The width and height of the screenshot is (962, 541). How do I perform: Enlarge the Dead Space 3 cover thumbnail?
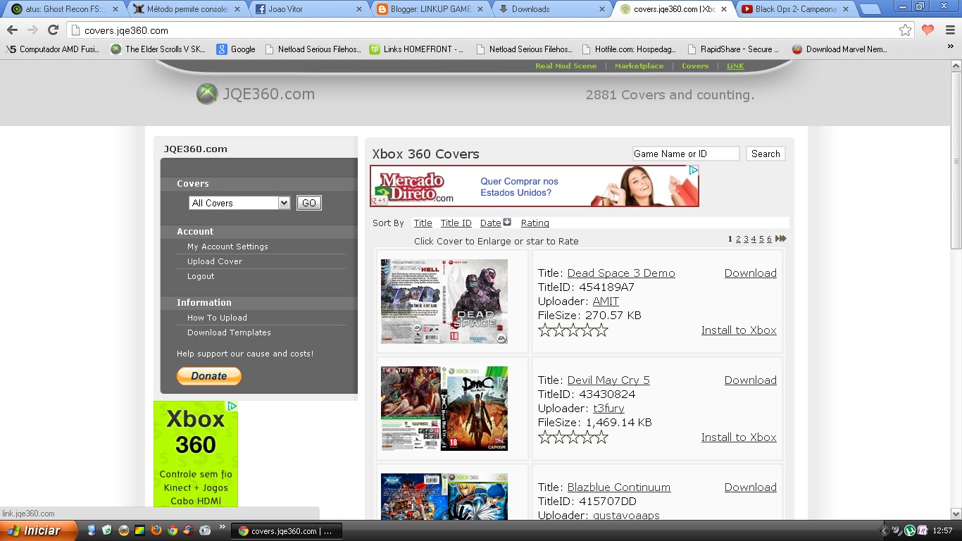point(444,301)
